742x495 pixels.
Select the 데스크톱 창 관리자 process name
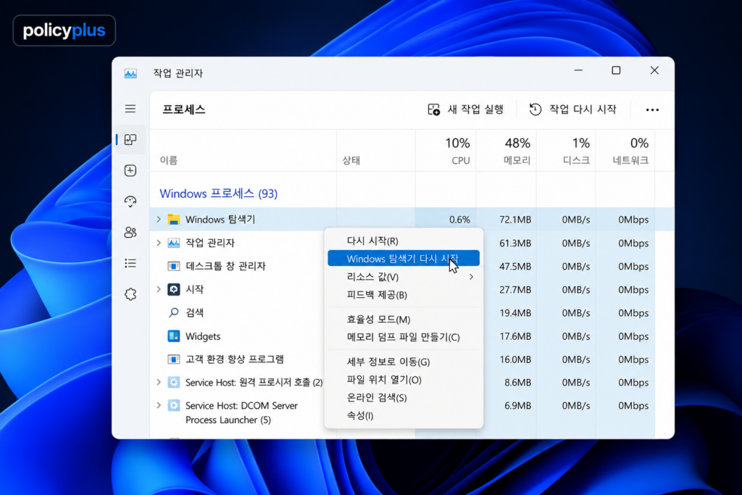tap(226, 266)
